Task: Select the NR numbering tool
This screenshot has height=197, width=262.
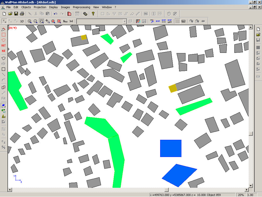Action: click(4, 51)
